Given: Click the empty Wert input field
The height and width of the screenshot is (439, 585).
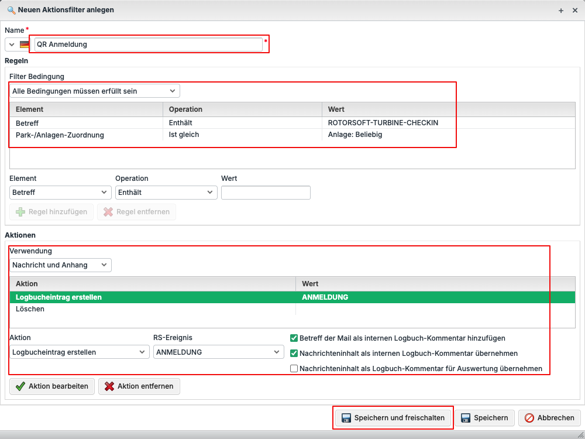Looking at the screenshot, I should coord(266,193).
